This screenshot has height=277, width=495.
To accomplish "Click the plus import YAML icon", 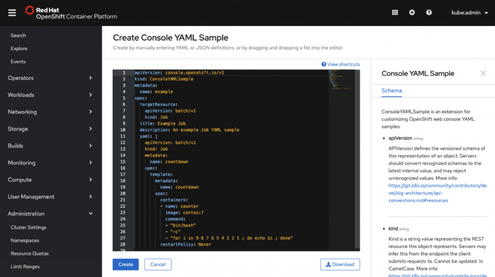I will [412, 13].
